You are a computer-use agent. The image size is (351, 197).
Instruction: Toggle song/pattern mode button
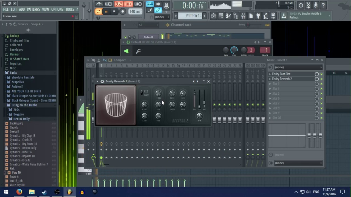[x=98, y=11]
